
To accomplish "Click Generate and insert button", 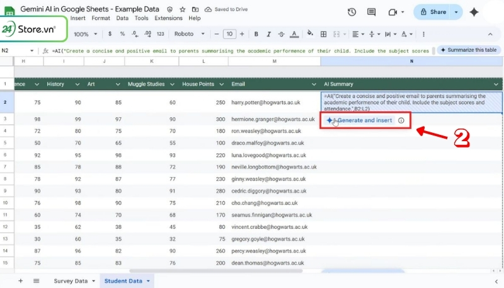I will point(359,120).
